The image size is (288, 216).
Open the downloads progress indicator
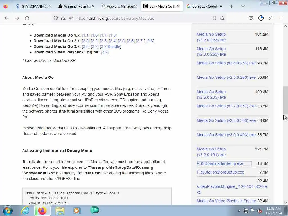coord(261,18)
